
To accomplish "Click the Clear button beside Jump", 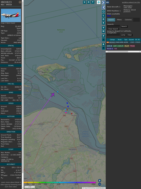I will [x=129, y=35].
